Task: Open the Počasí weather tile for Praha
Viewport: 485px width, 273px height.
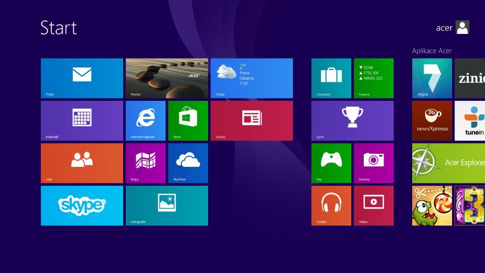Action: (251, 78)
